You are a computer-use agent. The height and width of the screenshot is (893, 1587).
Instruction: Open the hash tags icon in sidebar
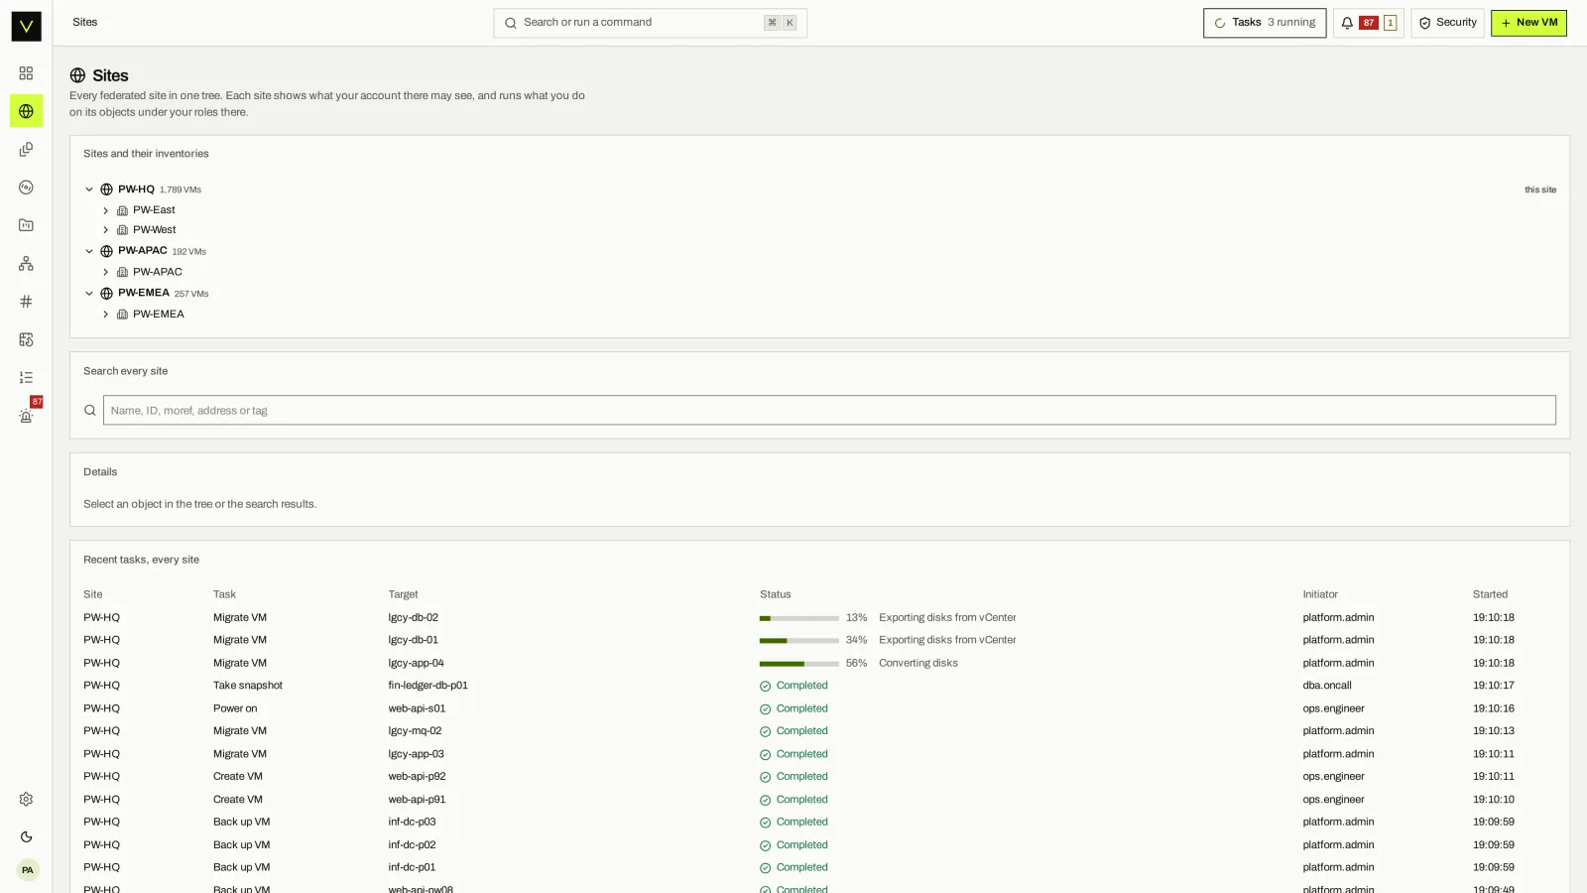[x=26, y=302]
